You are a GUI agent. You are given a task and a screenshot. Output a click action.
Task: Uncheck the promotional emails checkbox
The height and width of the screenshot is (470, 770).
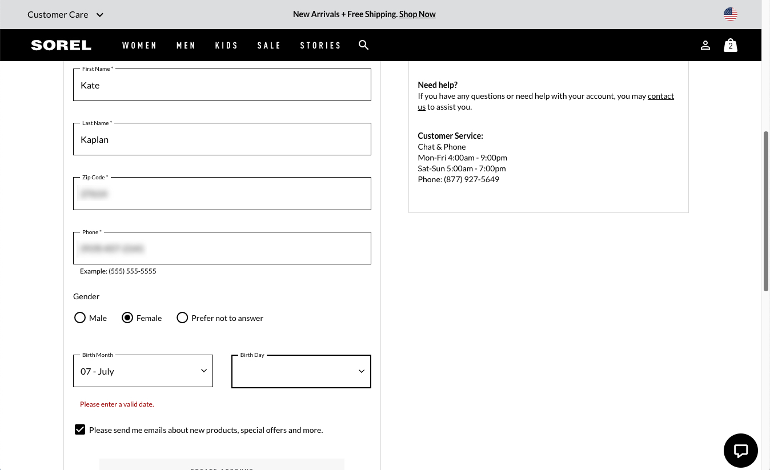[80, 429]
